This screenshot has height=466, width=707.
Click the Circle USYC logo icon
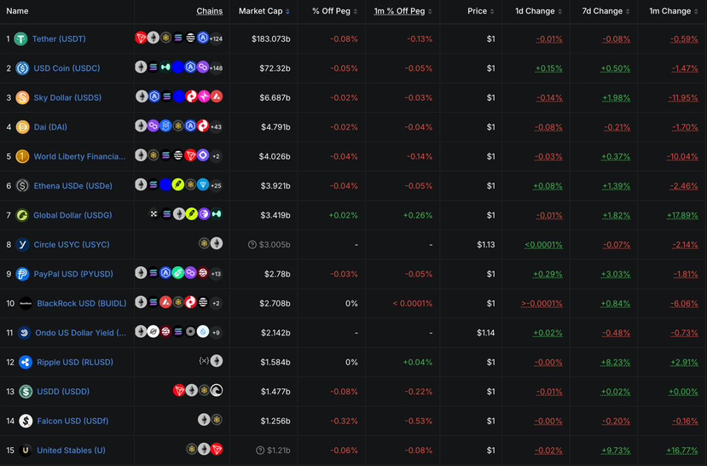tap(22, 244)
